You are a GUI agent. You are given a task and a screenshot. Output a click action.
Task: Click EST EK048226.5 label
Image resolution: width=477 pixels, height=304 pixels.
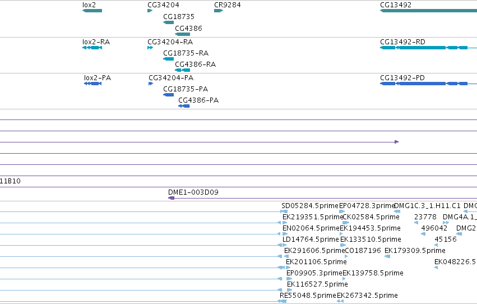pos(455,262)
